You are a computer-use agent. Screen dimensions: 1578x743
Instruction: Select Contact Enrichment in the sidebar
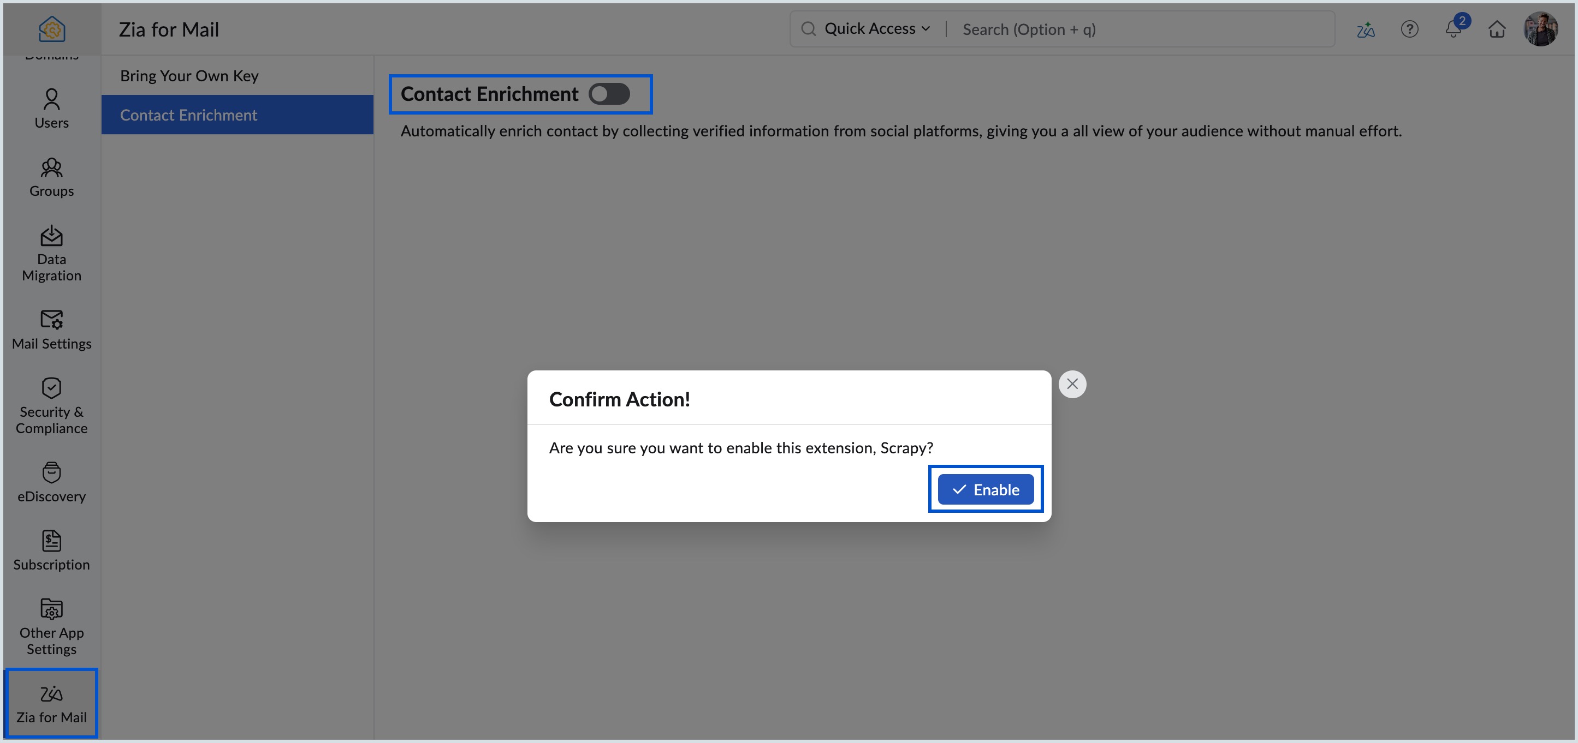(x=188, y=115)
